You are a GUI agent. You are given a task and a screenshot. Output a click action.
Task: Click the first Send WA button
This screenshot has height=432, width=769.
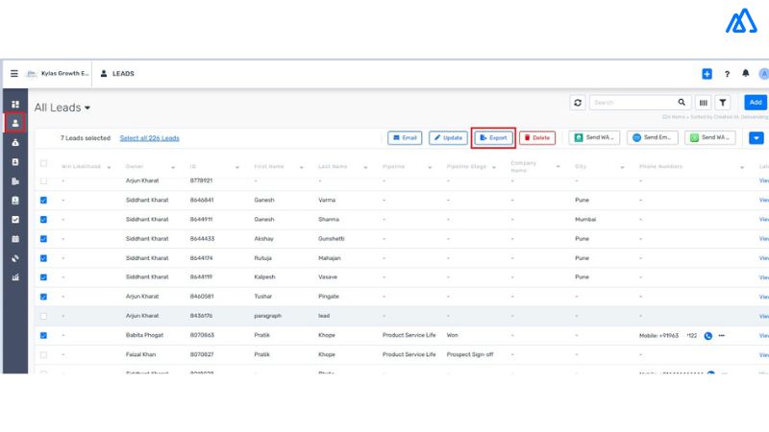[x=594, y=137]
